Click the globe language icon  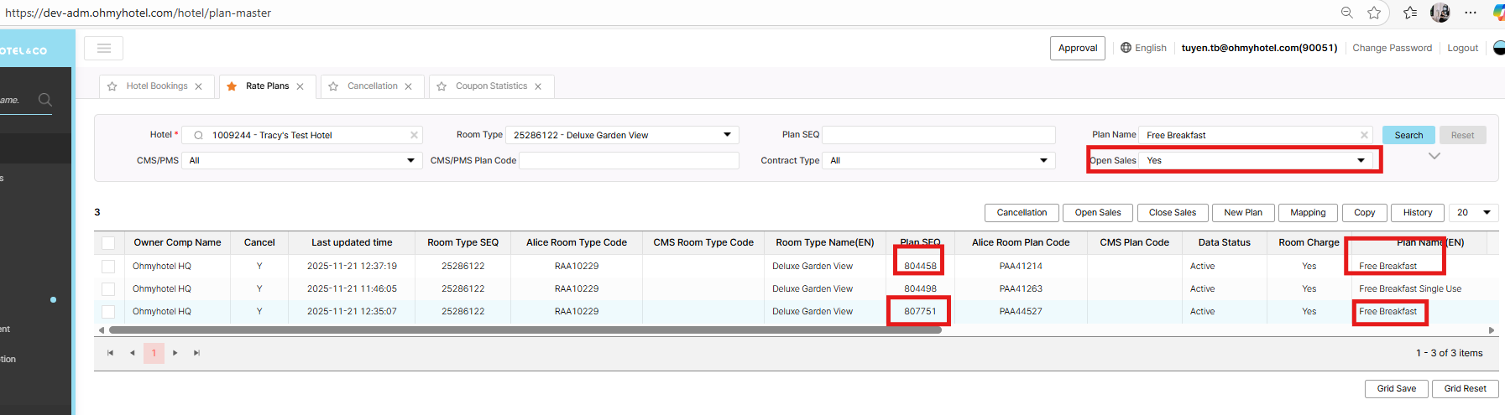[1126, 48]
